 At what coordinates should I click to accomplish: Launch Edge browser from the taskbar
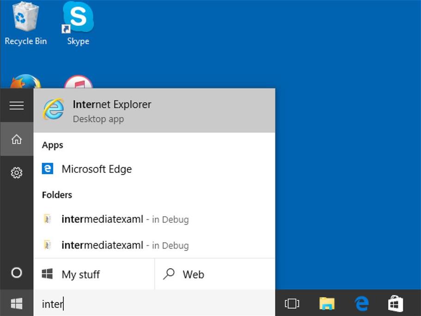(361, 304)
